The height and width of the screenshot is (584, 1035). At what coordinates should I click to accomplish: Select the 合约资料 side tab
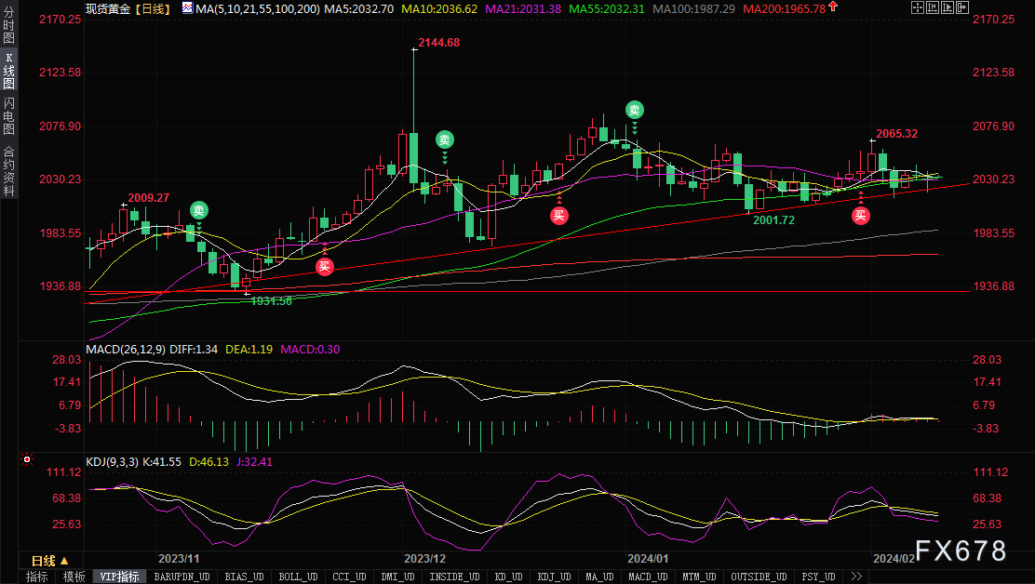tap(8, 171)
